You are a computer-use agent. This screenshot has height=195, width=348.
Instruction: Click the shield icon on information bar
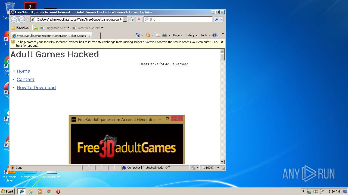tap(13, 42)
